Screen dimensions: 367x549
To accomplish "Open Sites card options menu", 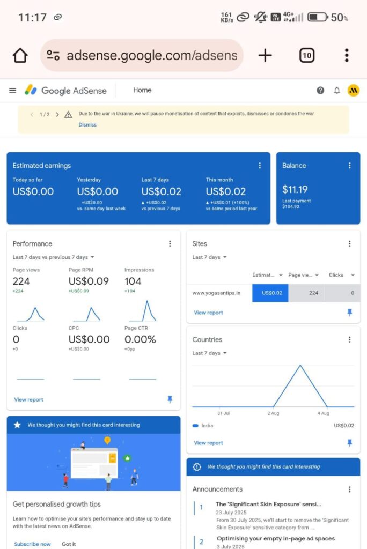I will (349, 244).
